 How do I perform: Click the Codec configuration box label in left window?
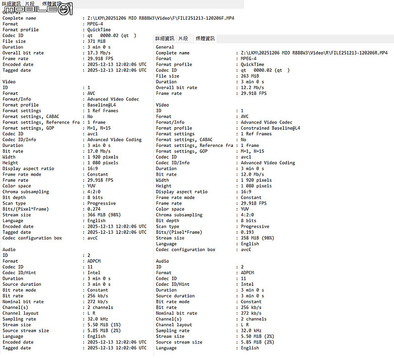point(32,238)
